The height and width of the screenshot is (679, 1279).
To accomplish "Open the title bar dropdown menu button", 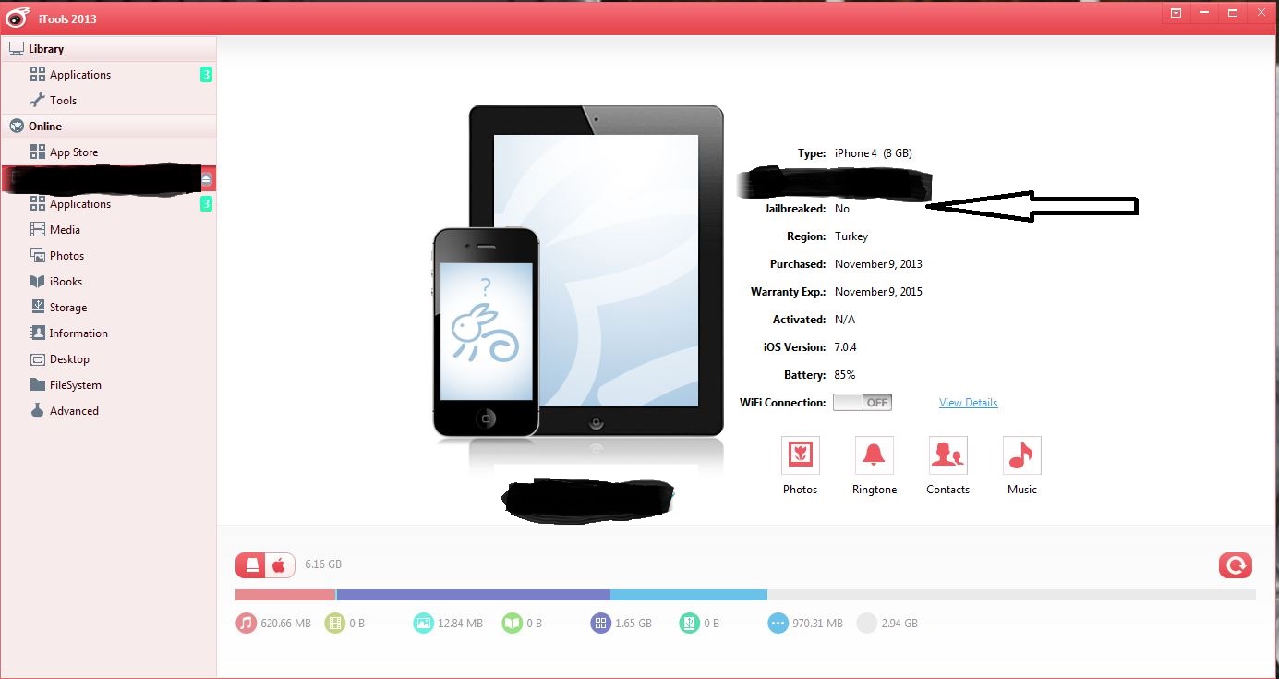I will click(1176, 14).
